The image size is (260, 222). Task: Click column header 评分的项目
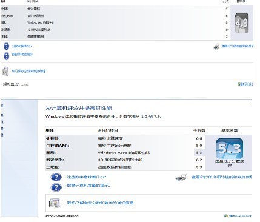tap(107, 130)
